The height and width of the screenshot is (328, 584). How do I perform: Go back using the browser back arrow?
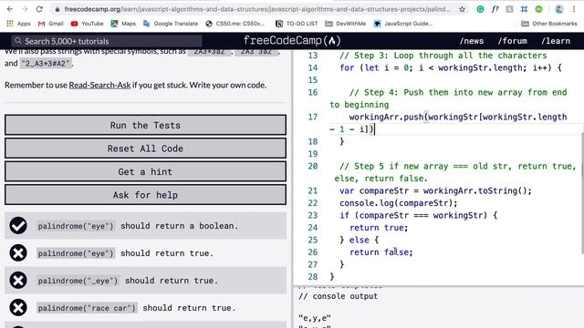10,9
